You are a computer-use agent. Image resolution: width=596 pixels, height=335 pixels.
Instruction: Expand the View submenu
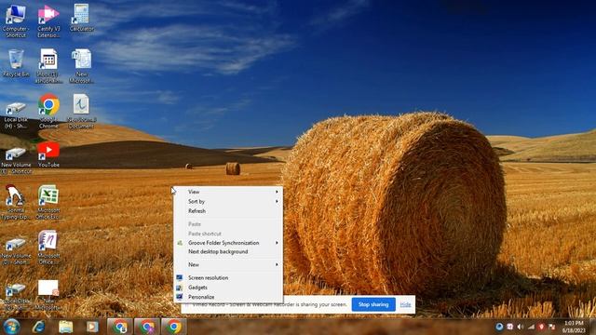228,192
